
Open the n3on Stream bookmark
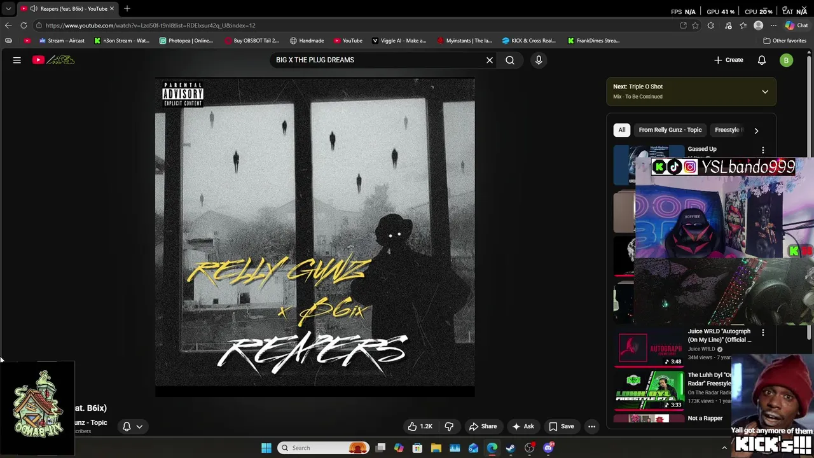click(121, 41)
